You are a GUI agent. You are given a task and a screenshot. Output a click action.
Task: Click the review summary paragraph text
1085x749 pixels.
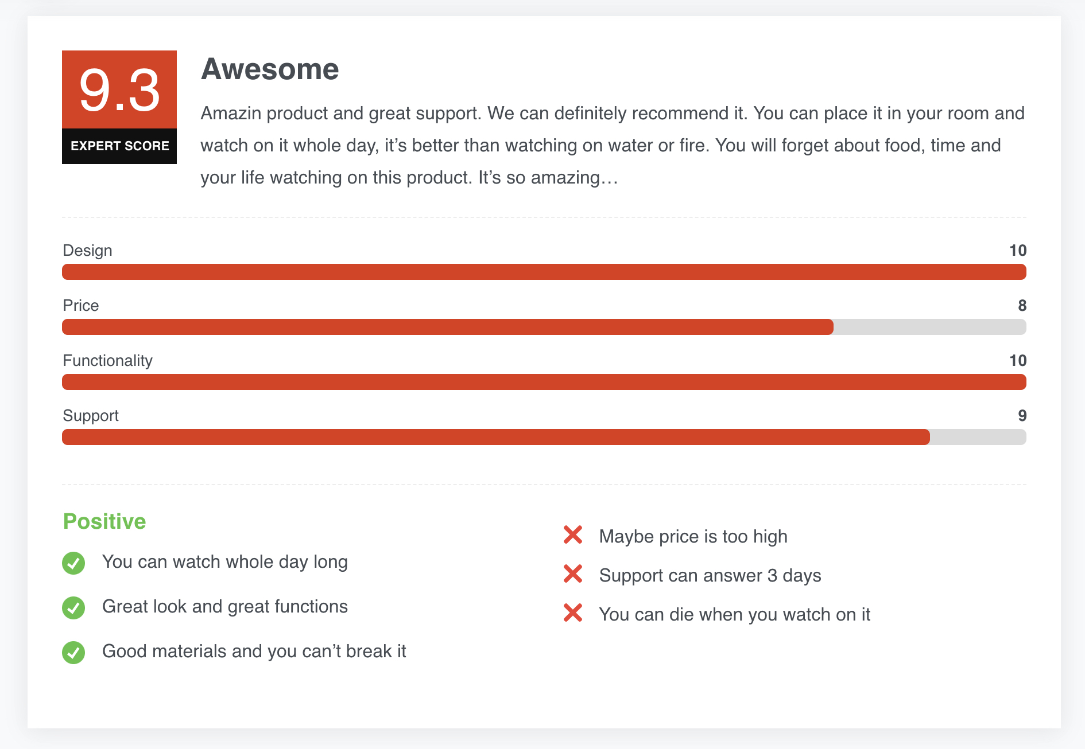pos(612,146)
